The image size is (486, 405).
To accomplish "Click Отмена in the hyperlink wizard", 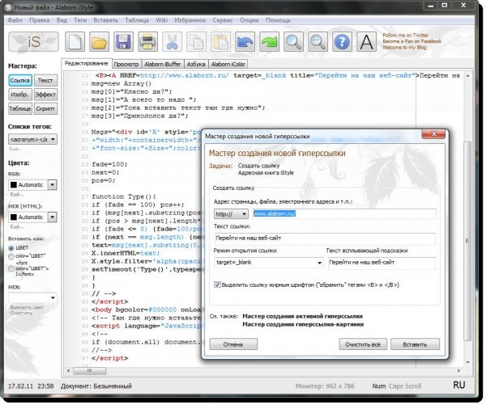I will tap(233, 344).
